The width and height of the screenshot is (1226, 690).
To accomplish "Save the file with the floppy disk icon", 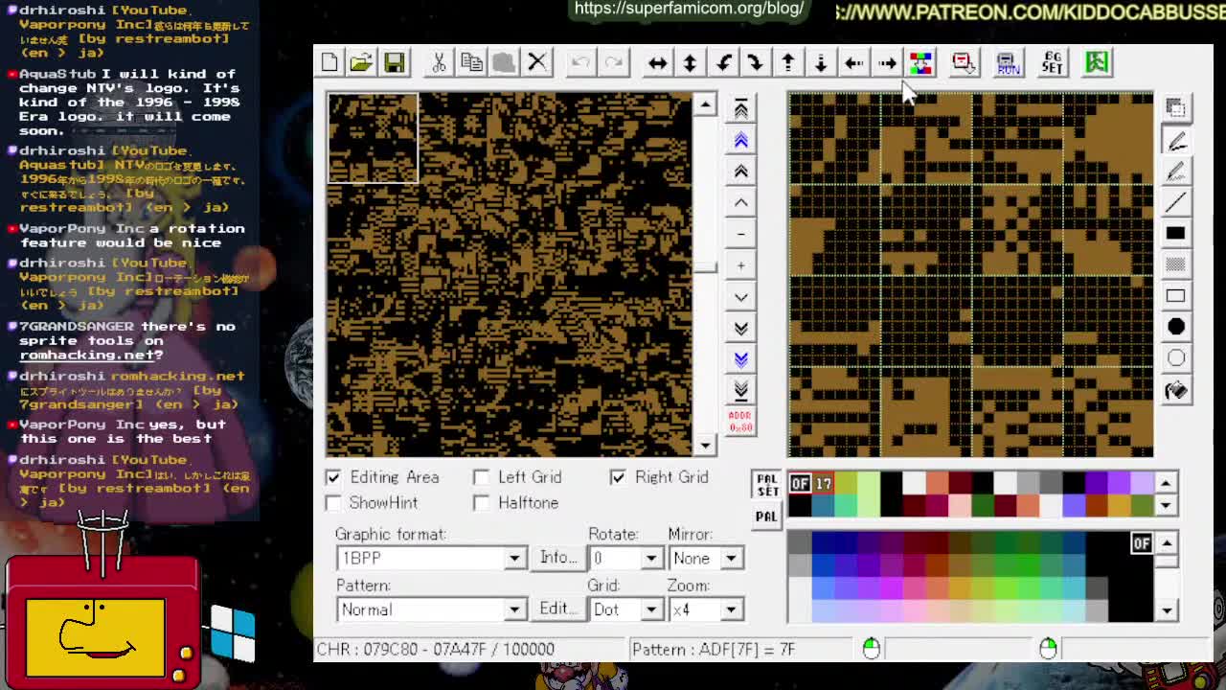I will click(x=394, y=62).
